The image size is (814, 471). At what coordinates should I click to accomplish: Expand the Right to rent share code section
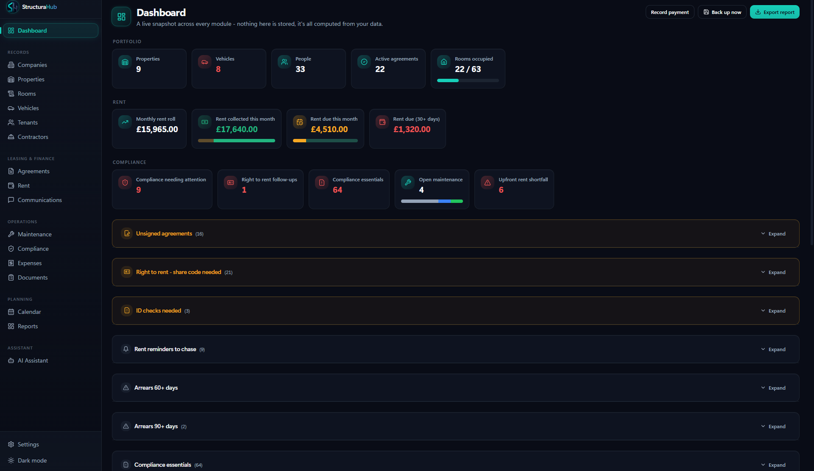pos(773,272)
